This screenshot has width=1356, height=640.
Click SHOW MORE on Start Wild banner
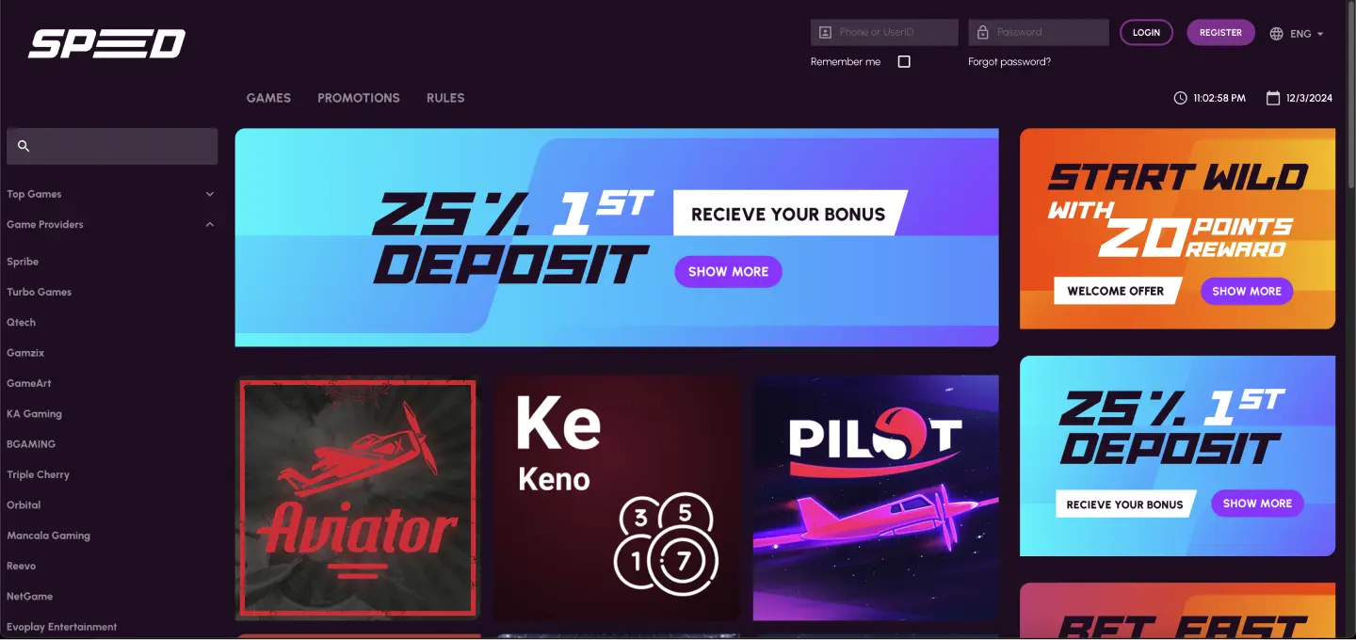click(1247, 291)
